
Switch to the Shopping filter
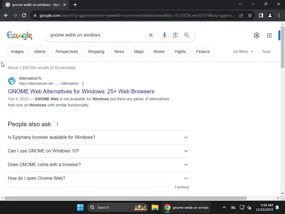tap(96, 52)
